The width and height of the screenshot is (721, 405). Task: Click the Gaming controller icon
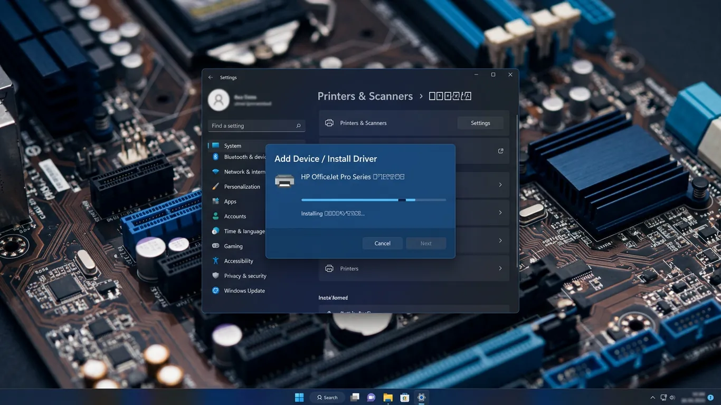tap(215, 246)
